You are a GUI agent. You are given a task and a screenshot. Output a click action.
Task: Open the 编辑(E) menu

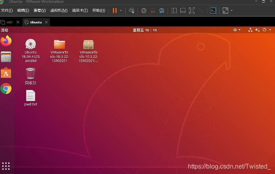[x=23, y=10]
